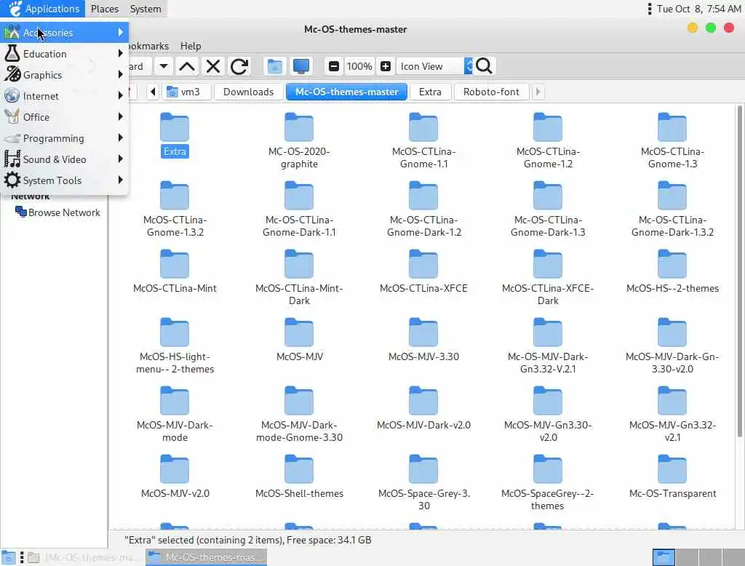
Task: Open parent folder with up arrow
Action: (x=187, y=66)
